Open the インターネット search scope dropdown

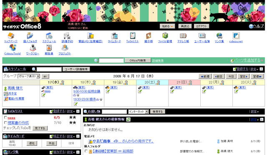[139, 112]
